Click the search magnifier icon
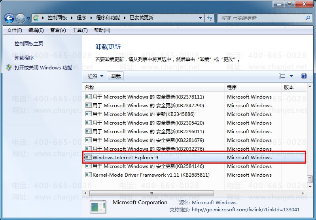This screenshot has height=220, width=316. (x=308, y=18)
